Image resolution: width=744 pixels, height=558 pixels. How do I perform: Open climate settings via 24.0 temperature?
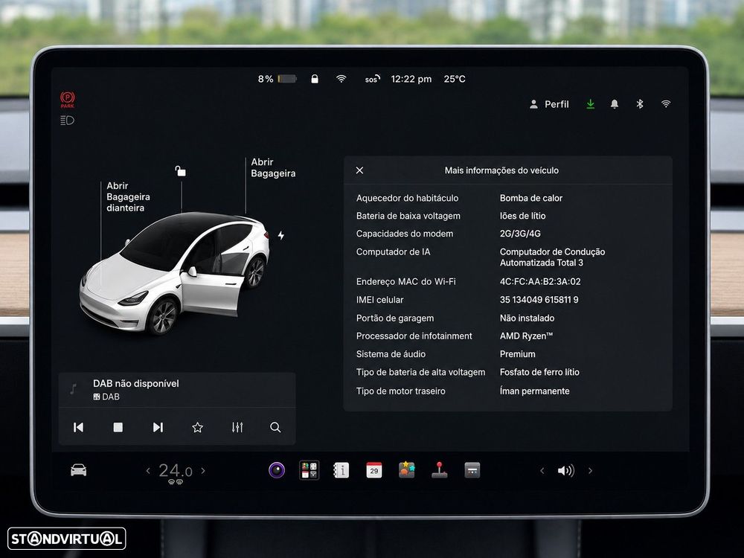coord(175,471)
